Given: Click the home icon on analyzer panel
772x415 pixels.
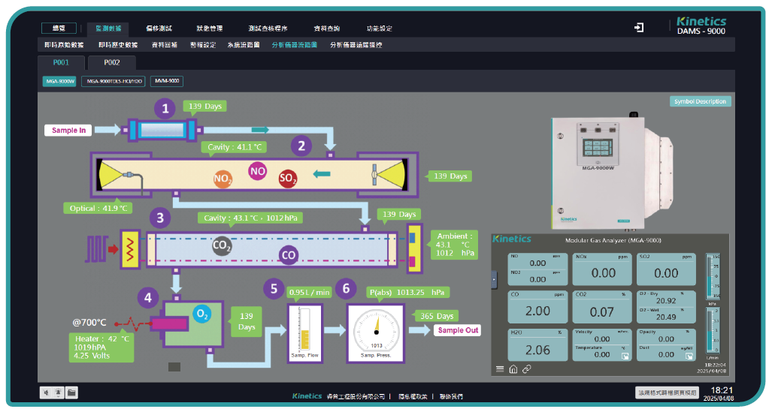Looking at the screenshot, I should coord(513,368).
